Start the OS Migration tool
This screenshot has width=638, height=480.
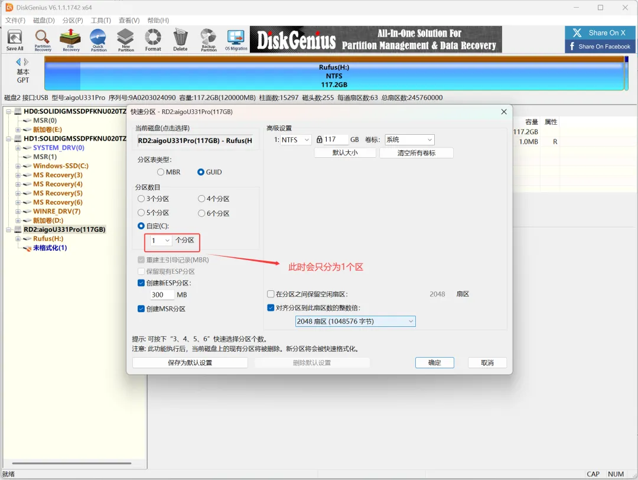tap(236, 40)
